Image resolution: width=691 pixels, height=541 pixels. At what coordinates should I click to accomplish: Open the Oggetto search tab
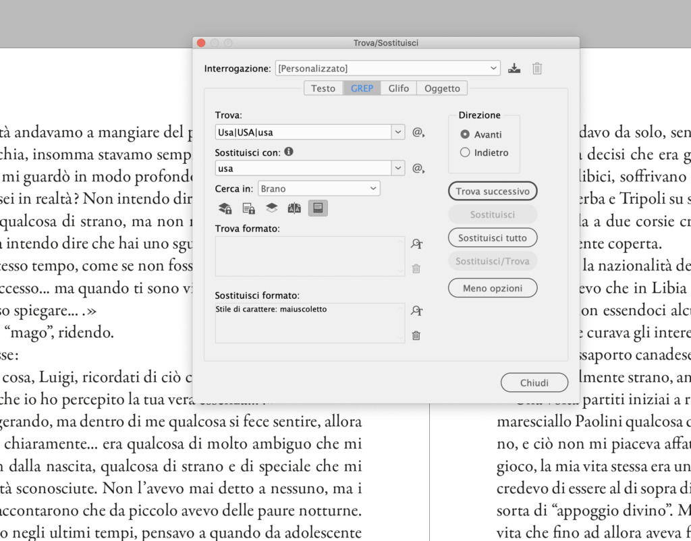[x=442, y=88]
